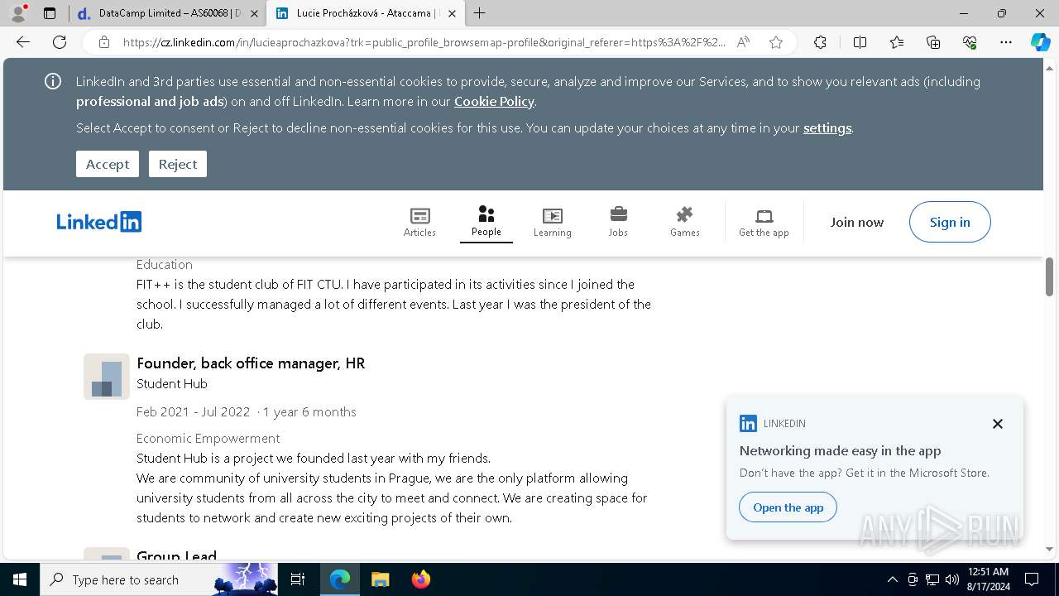Screen dimensions: 1059x596
Task: Reject non-essential cookies
Action: click(x=178, y=164)
